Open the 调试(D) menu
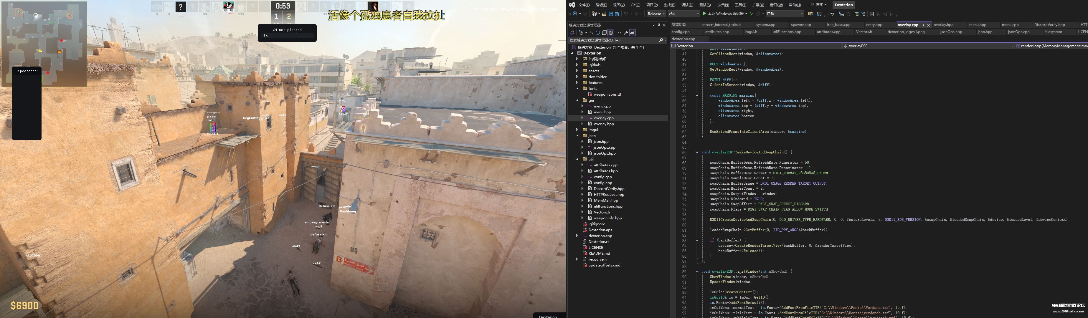This screenshot has width=1088, height=318. coord(687,5)
